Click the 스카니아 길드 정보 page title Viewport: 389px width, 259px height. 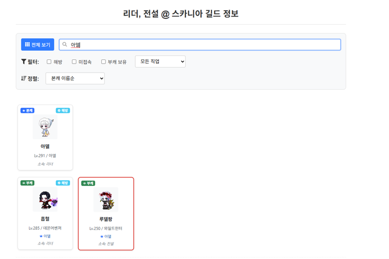pyautogui.click(x=181, y=14)
